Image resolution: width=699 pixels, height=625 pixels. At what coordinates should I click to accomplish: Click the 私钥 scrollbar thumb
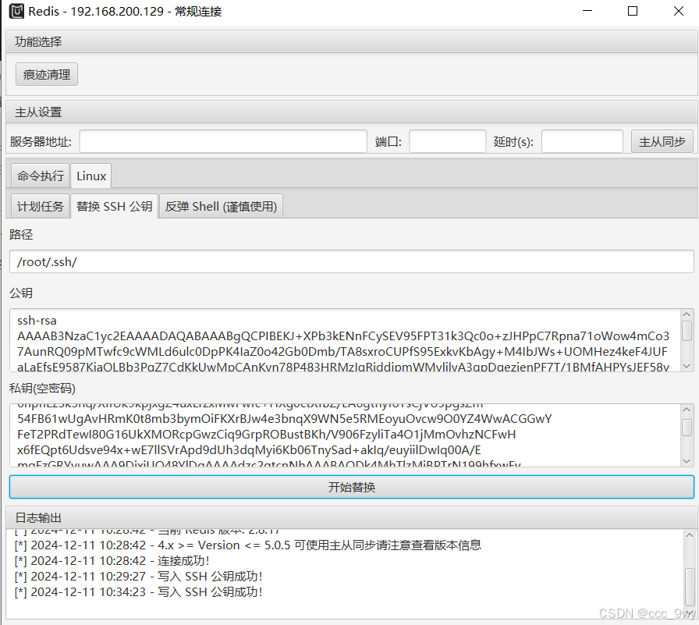pyautogui.click(x=687, y=428)
